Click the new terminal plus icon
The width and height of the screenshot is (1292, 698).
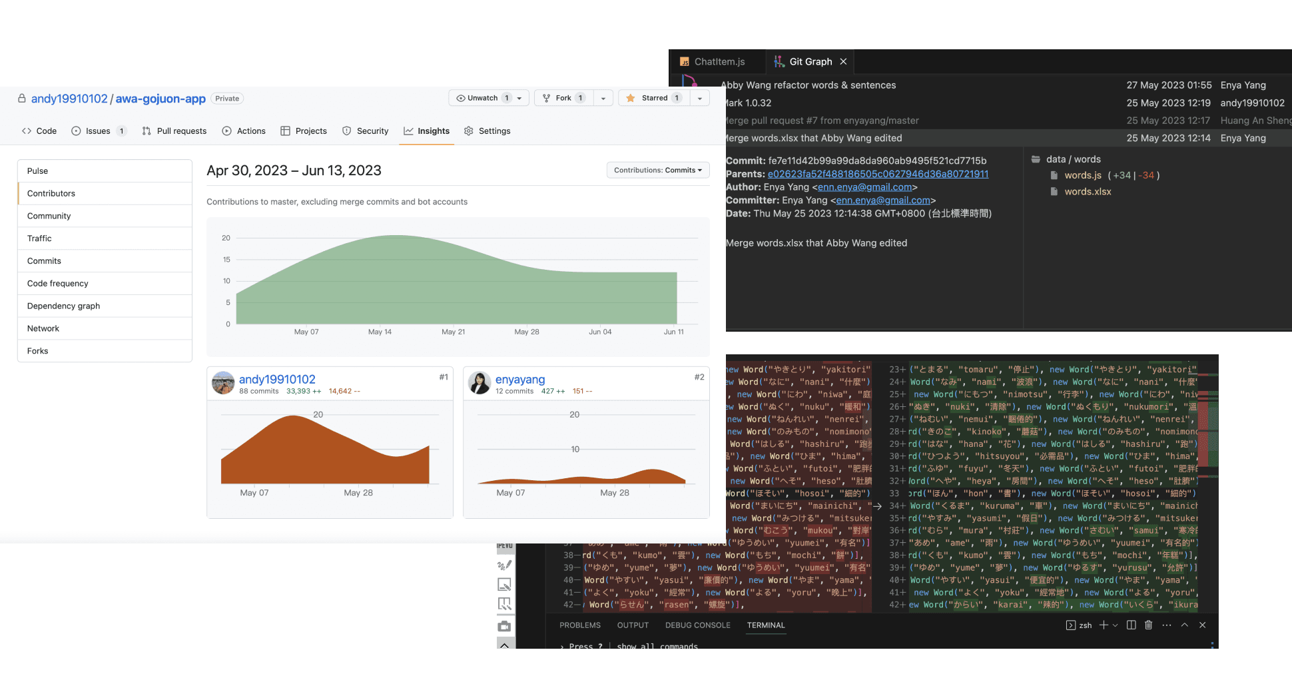pyautogui.click(x=1104, y=625)
